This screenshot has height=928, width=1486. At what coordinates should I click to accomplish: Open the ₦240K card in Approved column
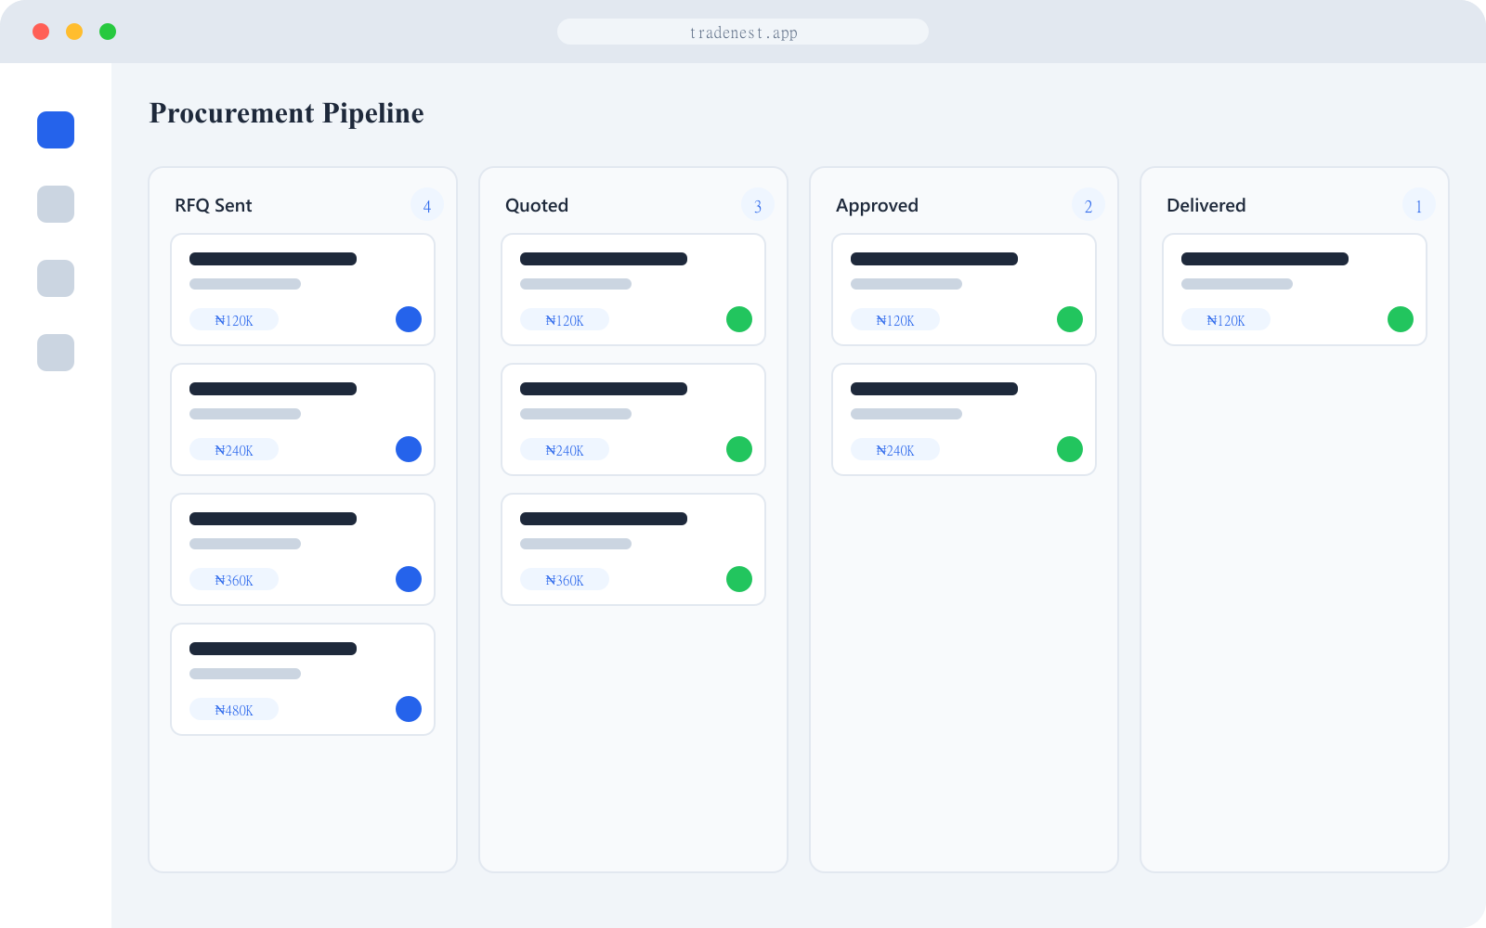(x=964, y=419)
